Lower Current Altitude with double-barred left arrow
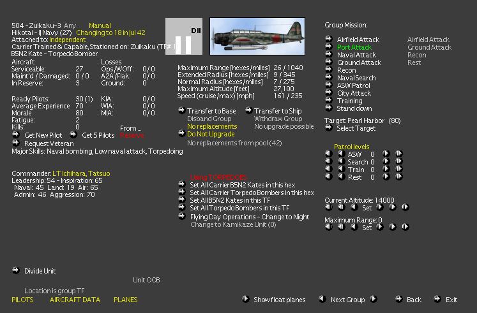477x313 pixels. click(329, 207)
